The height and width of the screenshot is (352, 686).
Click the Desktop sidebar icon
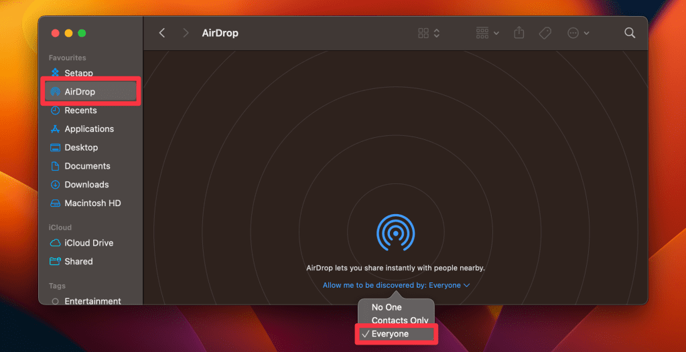pos(55,147)
